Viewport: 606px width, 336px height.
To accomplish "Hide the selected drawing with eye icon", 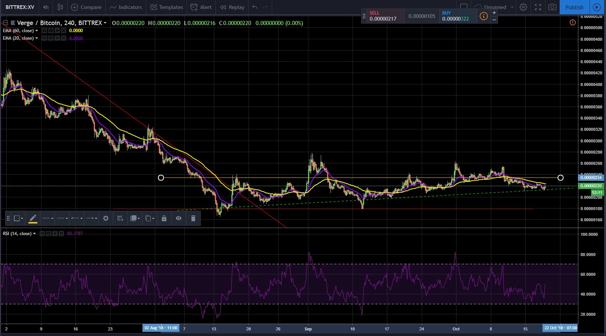I will pyautogui.click(x=179, y=218).
